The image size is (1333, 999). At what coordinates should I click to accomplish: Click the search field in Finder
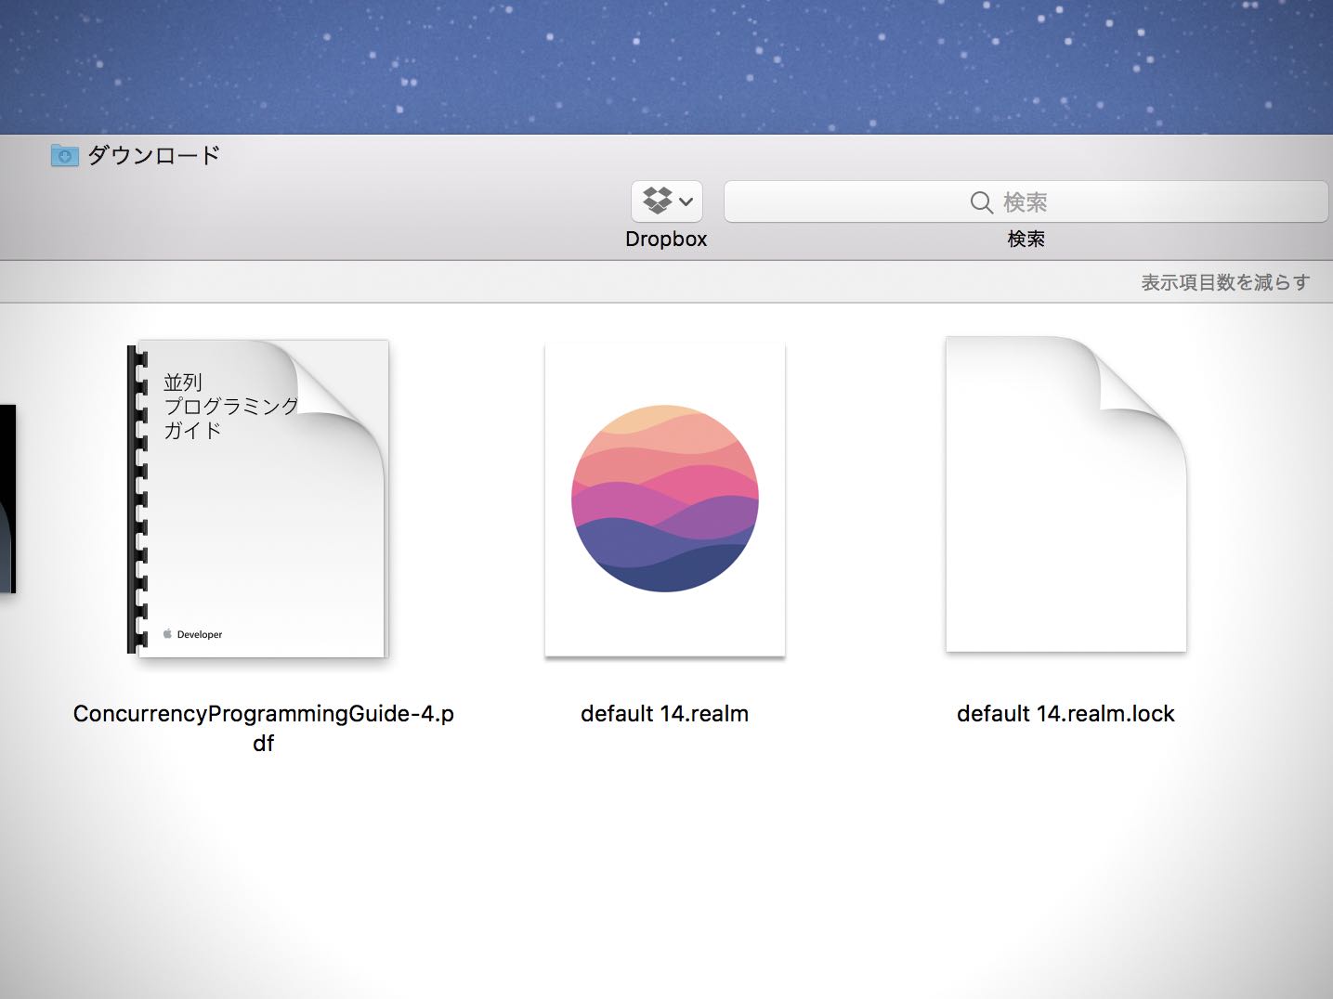point(1026,201)
